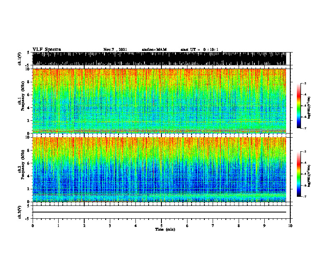
Task: Click the "VLF Spectra" plot title
Action: (47, 50)
